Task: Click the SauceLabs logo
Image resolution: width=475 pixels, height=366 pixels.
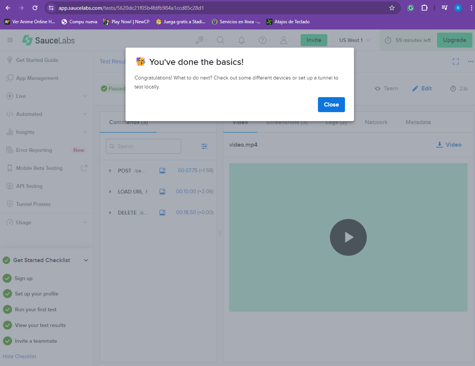Action: [48, 40]
